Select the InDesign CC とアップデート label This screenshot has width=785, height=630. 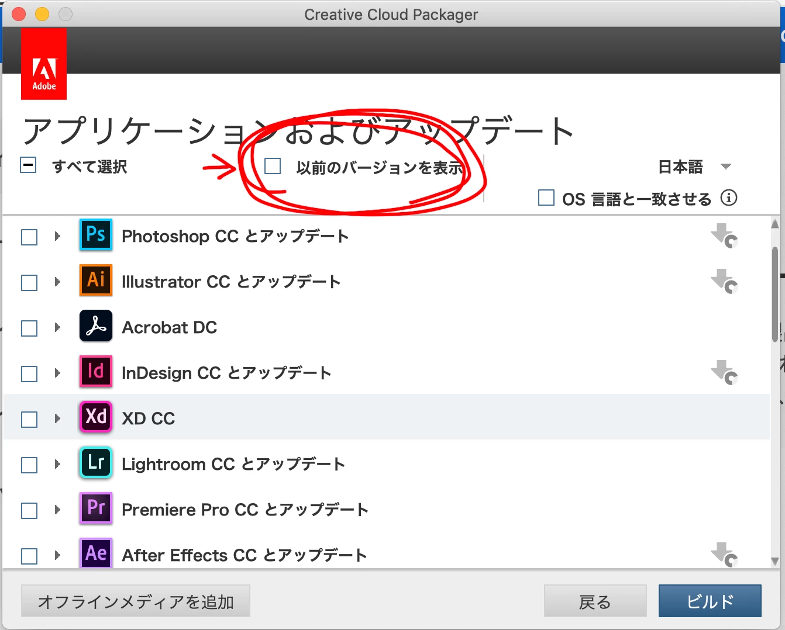(226, 373)
